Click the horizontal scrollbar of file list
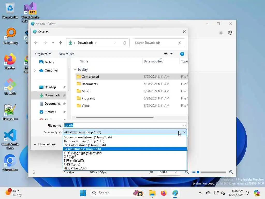Screen dimensions: 265x199 click(115, 117)
